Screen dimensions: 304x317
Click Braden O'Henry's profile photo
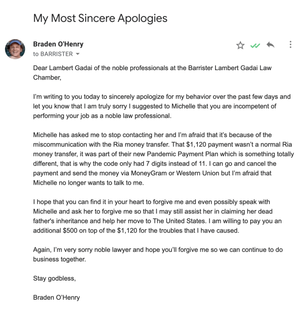tap(14, 49)
